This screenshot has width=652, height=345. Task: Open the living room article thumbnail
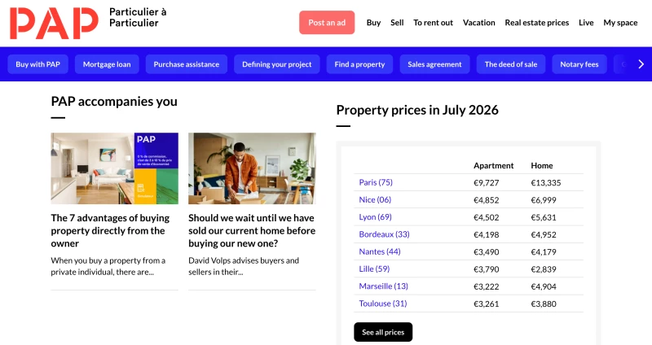click(x=115, y=168)
